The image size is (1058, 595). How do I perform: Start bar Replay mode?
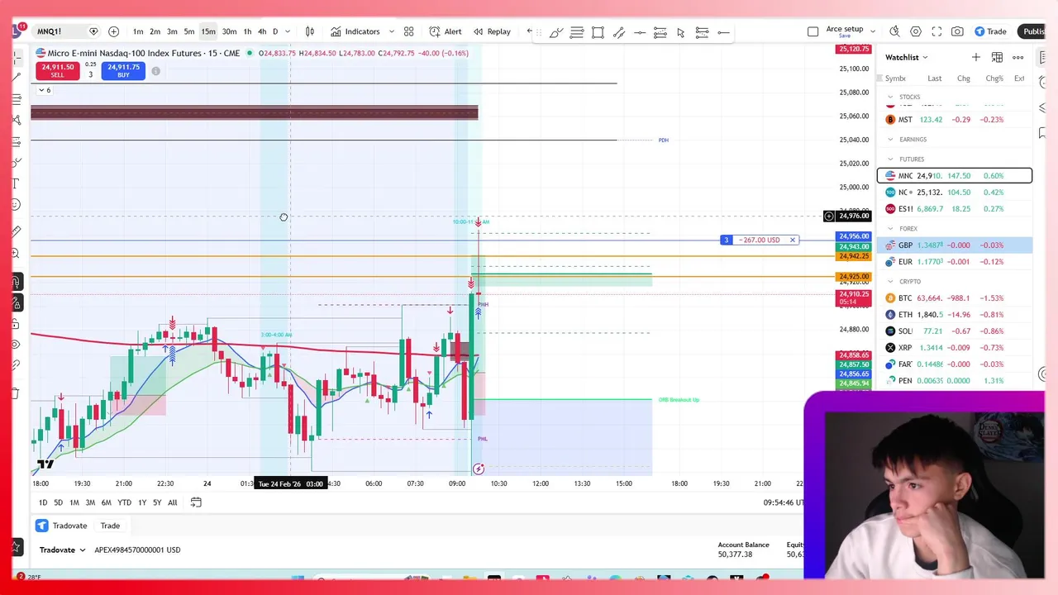click(x=492, y=31)
